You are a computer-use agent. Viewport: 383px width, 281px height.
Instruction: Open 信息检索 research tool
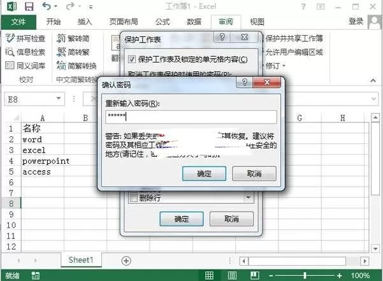pos(25,52)
